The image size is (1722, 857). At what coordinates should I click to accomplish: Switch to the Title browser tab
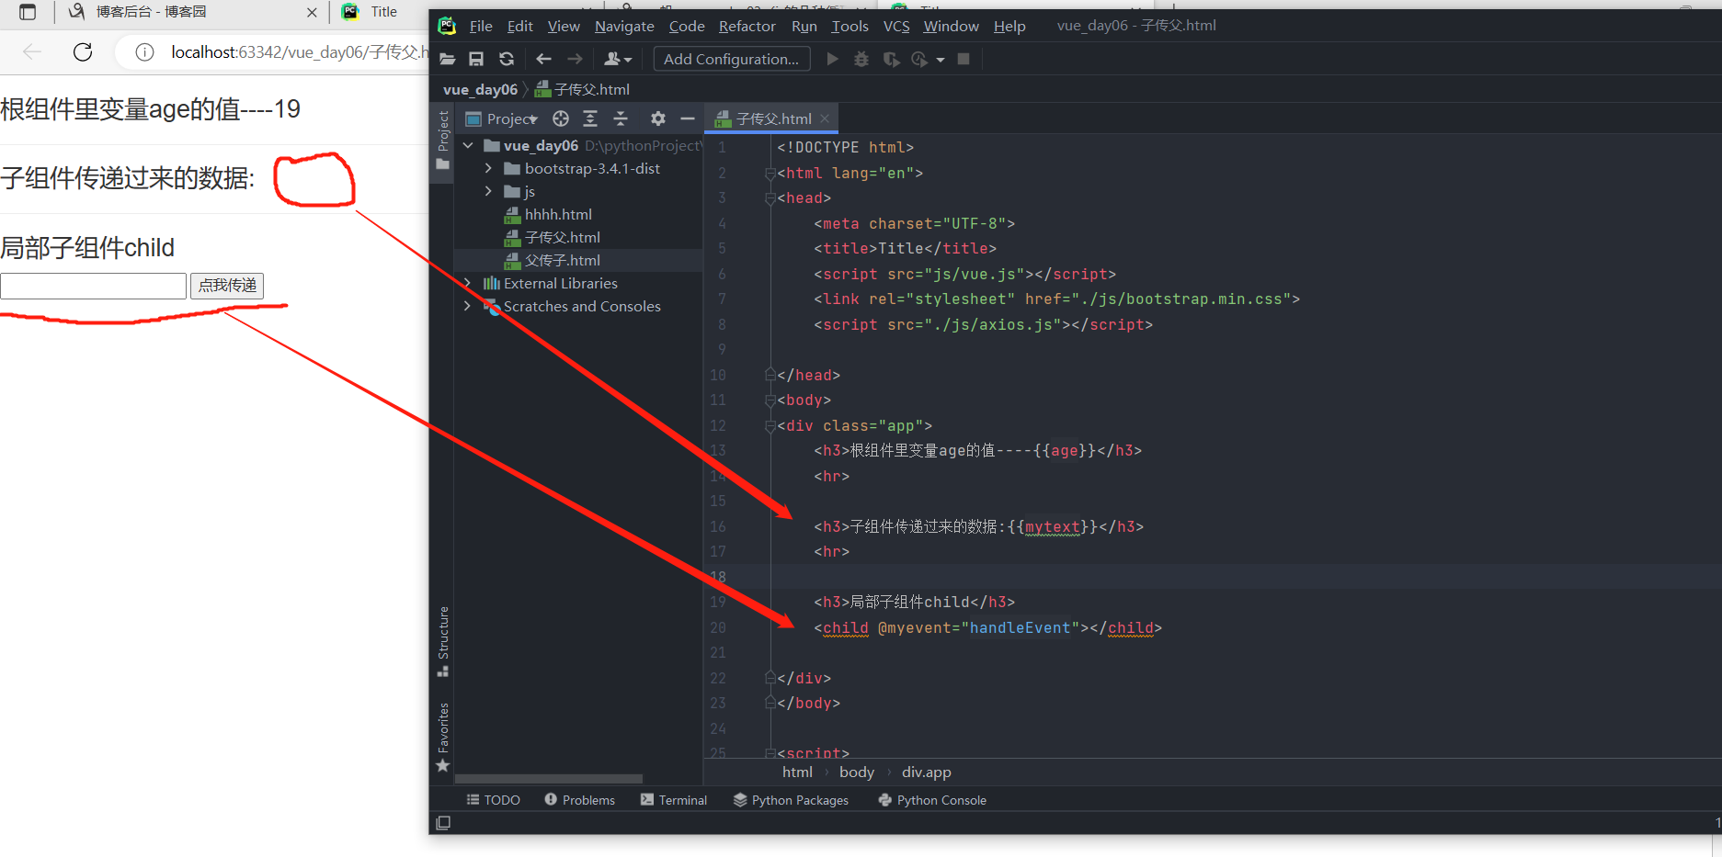tap(383, 12)
